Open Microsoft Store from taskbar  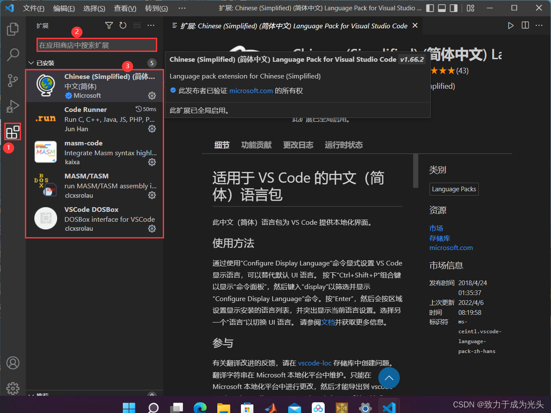(247, 407)
